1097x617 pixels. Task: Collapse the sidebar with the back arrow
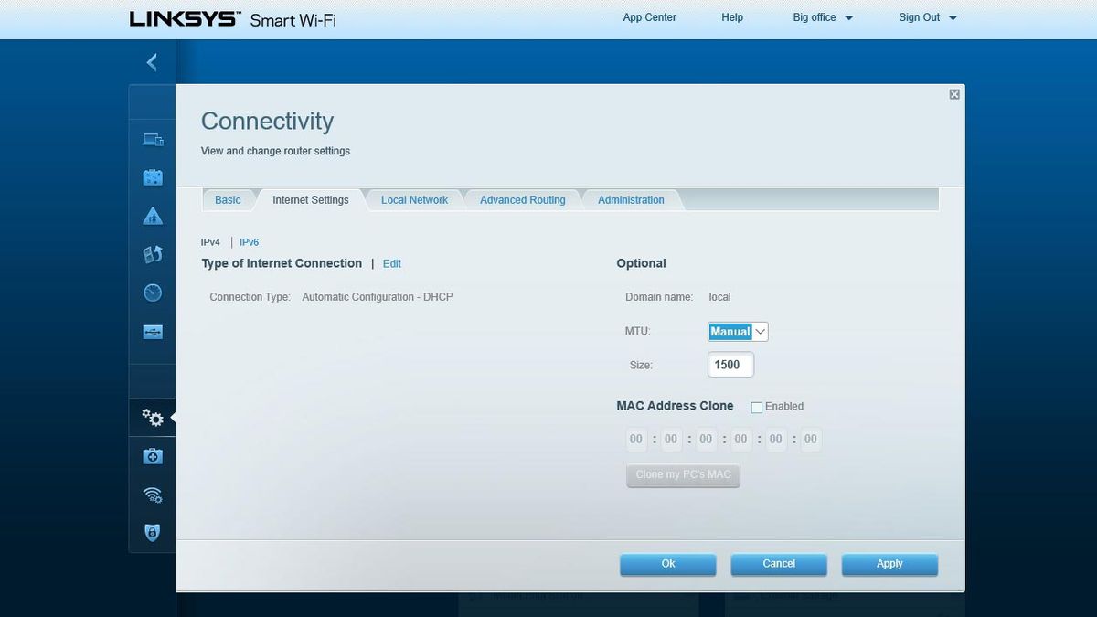pyautogui.click(x=152, y=61)
